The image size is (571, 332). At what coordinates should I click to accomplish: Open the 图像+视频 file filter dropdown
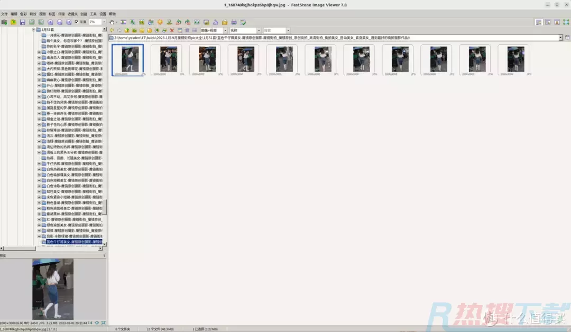(x=226, y=31)
